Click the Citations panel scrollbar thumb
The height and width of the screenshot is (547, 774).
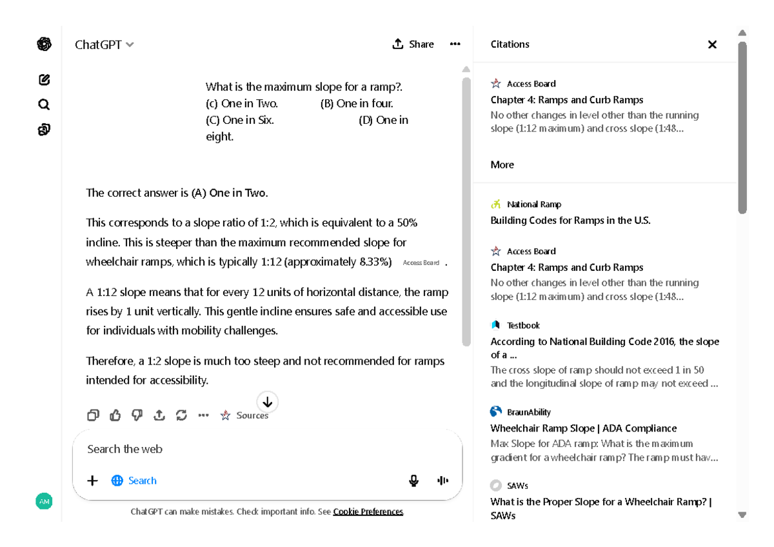(742, 129)
